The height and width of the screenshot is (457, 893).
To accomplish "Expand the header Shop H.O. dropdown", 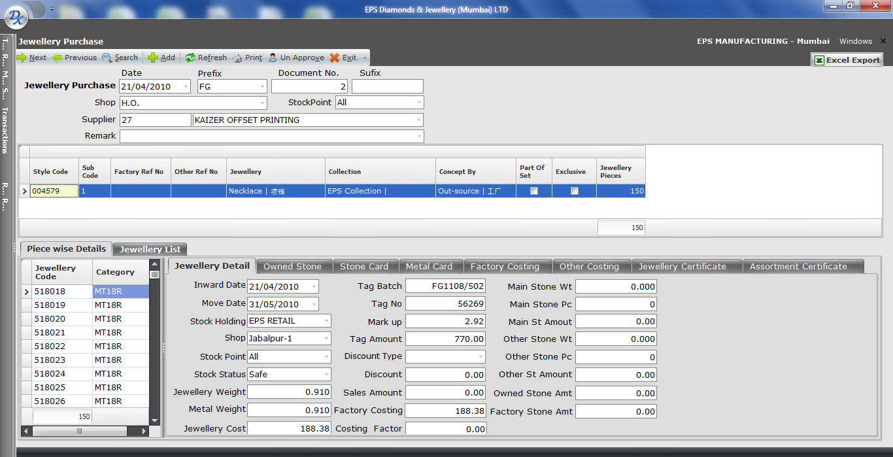I will click(x=262, y=103).
